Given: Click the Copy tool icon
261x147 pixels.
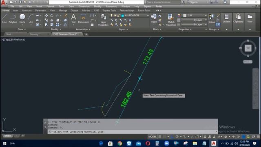Looking at the screenshot, I should (46, 20).
